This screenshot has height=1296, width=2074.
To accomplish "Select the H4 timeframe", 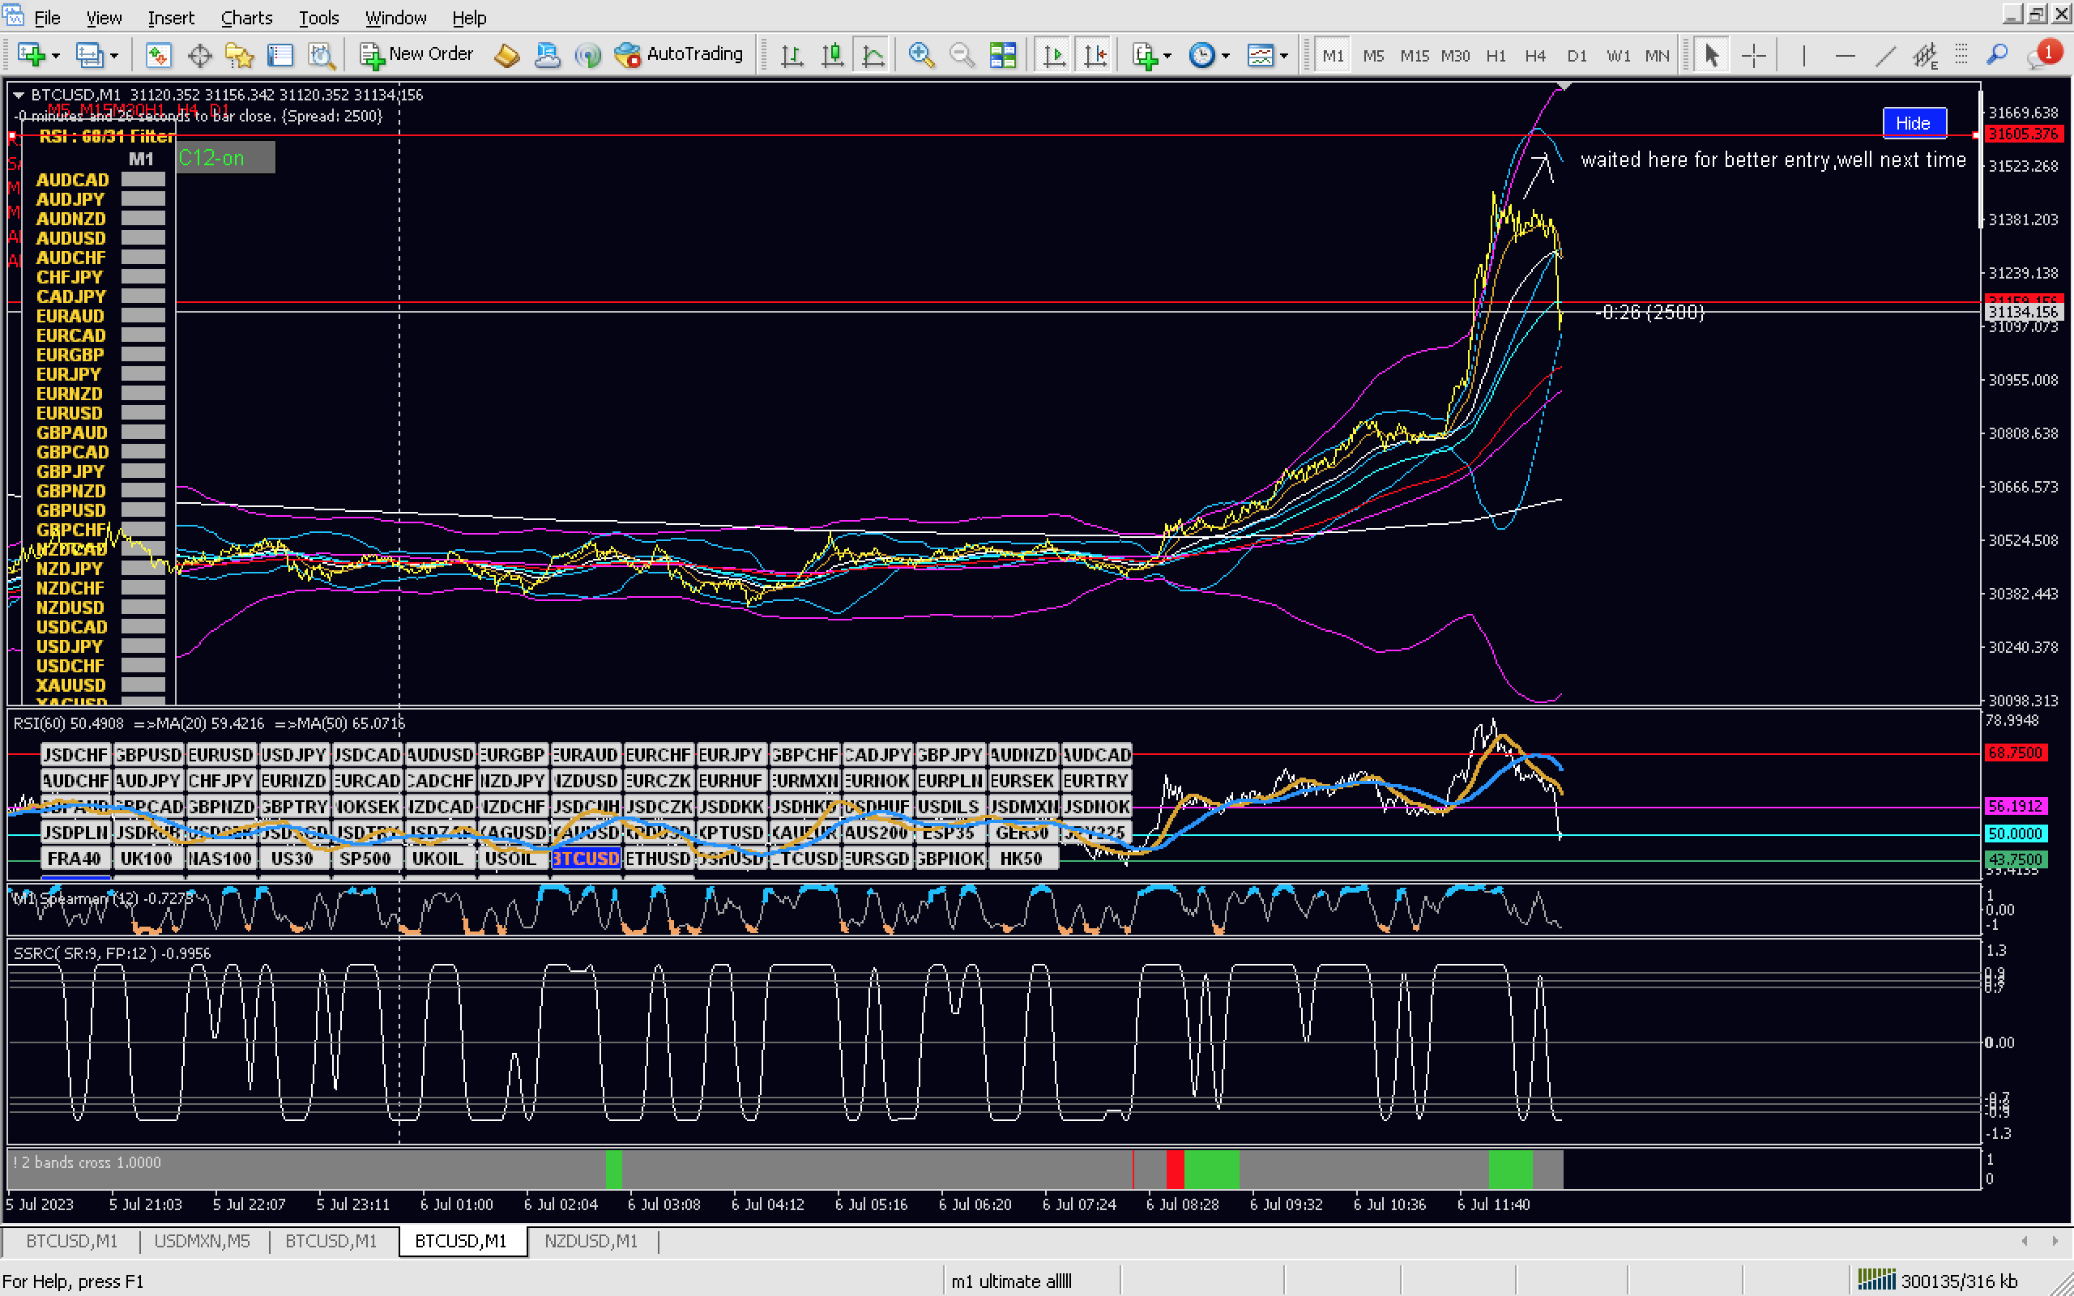I will (1535, 56).
